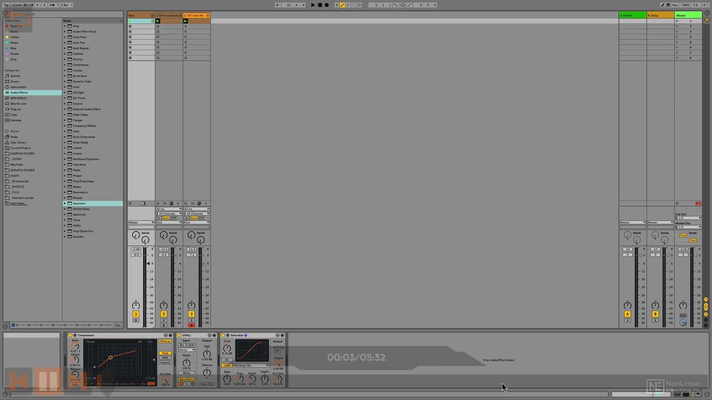Select the MIDI Effects category

19,98
